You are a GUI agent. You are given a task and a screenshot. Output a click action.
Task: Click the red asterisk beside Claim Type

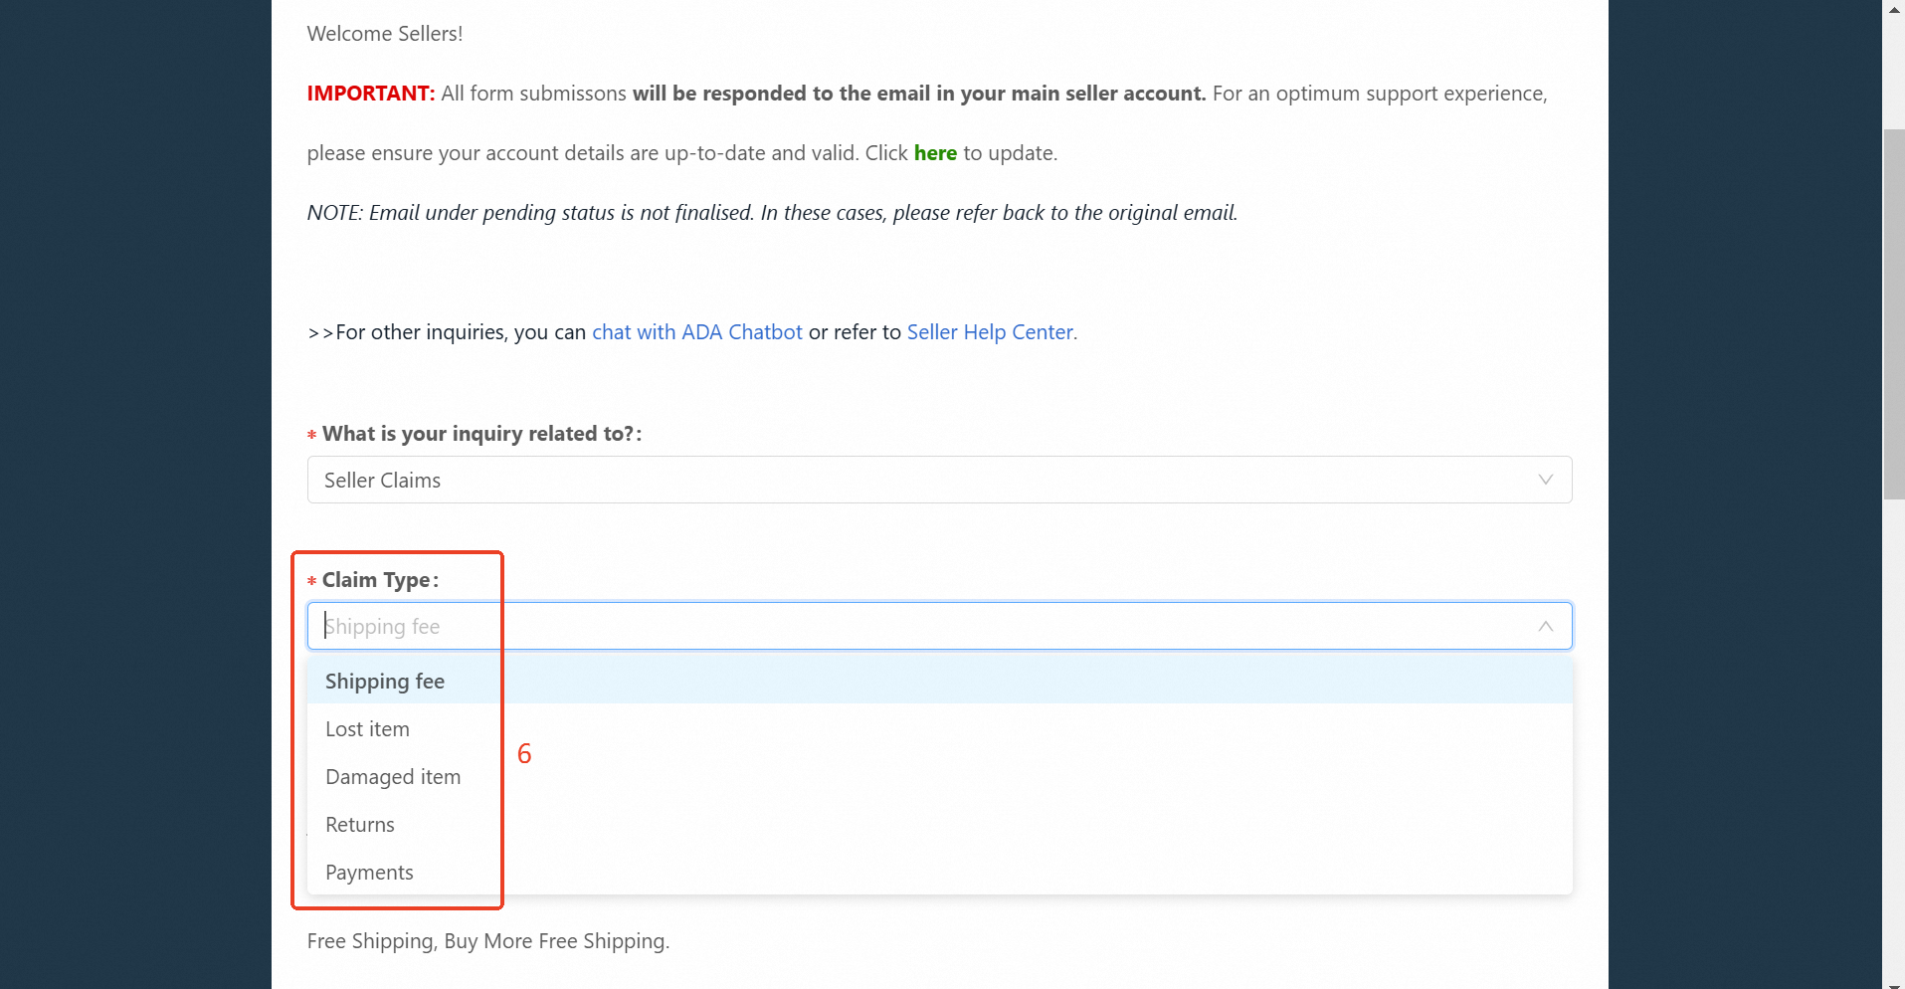(x=310, y=580)
